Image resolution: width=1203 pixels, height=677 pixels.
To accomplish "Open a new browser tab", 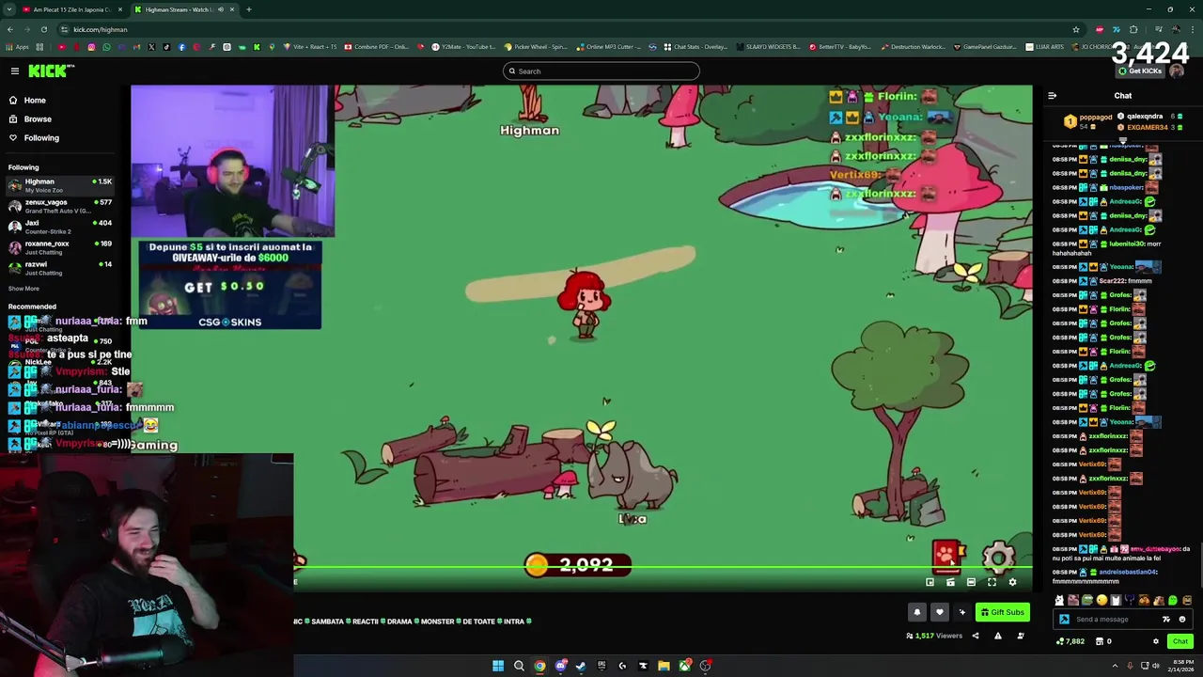I will point(249,9).
